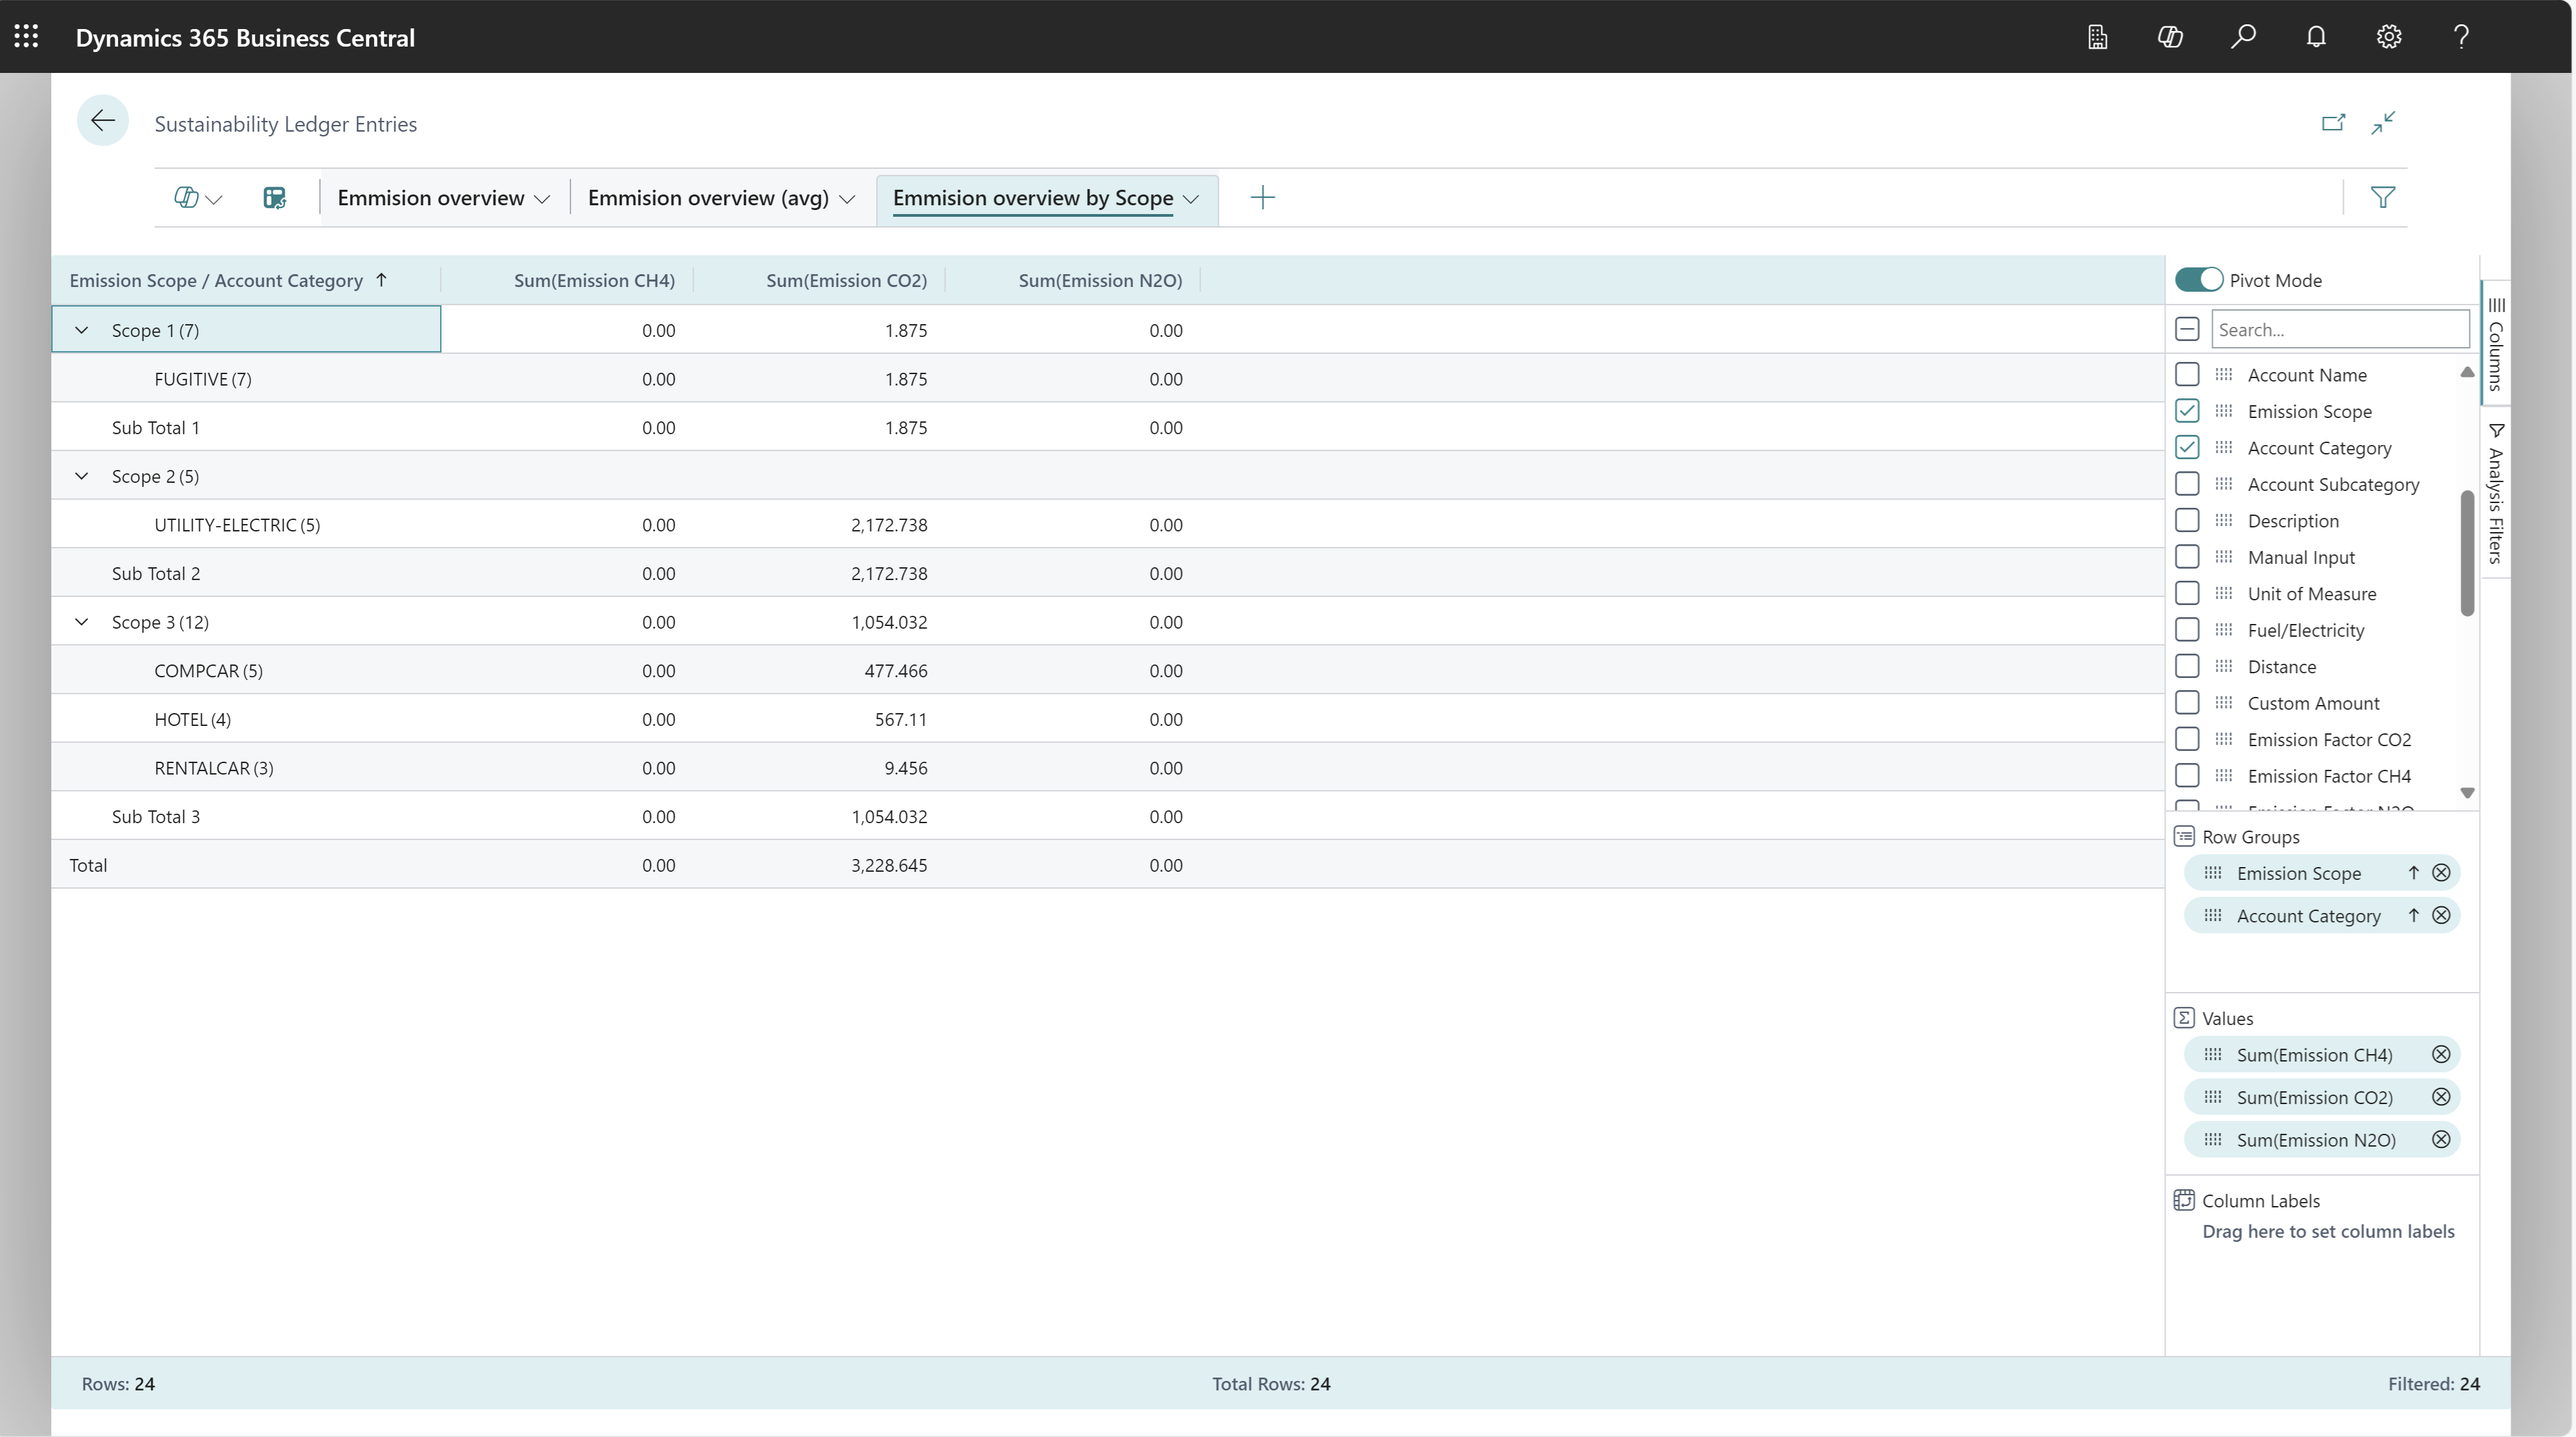Click the change company environment icon
This screenshot has width=2576, height=1437.
coord(2097,37)
